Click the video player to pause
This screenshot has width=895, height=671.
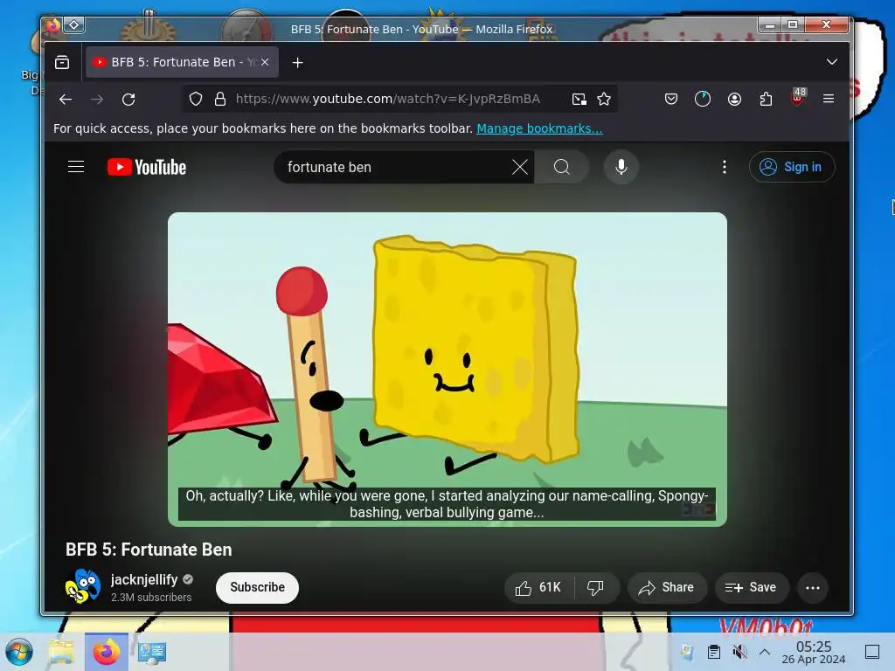click(x=447, y=370)
